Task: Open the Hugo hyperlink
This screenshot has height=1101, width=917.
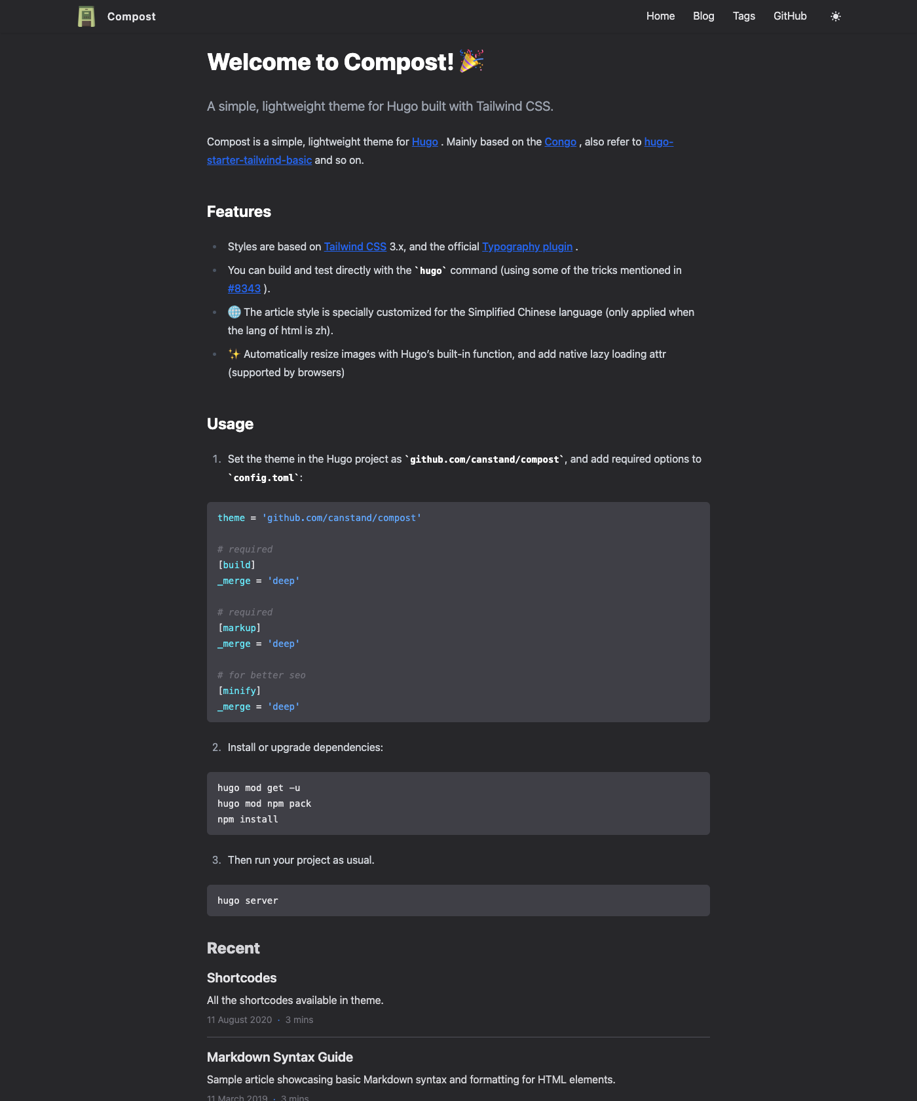Action: click(424, 142)
